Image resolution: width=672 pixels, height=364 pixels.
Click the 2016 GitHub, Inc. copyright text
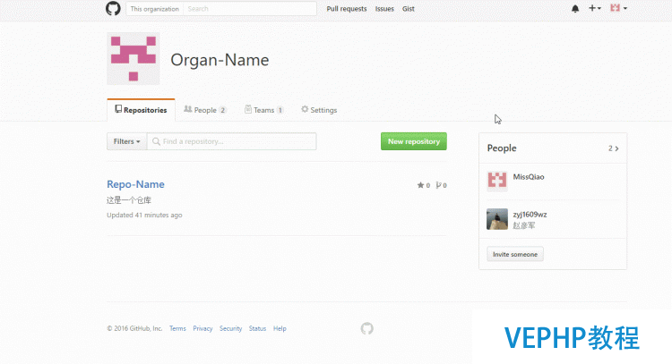click(134, 328)
